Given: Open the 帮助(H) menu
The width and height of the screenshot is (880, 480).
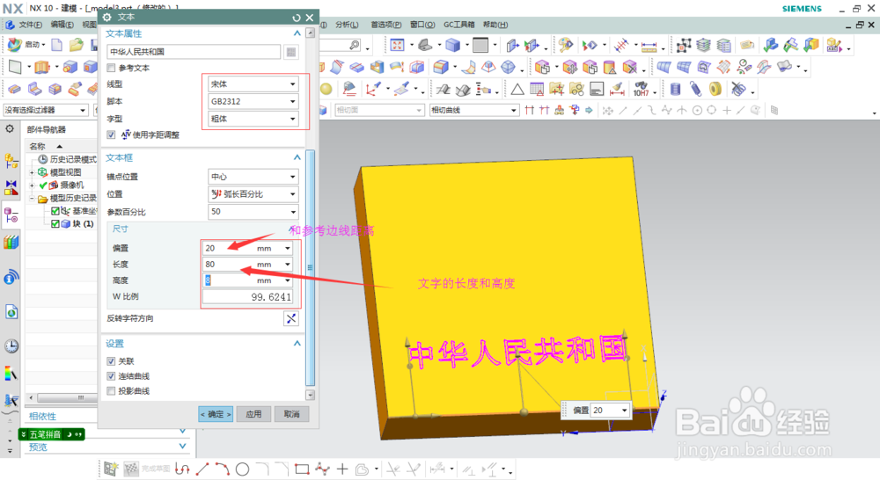Looking at the screenshot, I should (495, 25).
